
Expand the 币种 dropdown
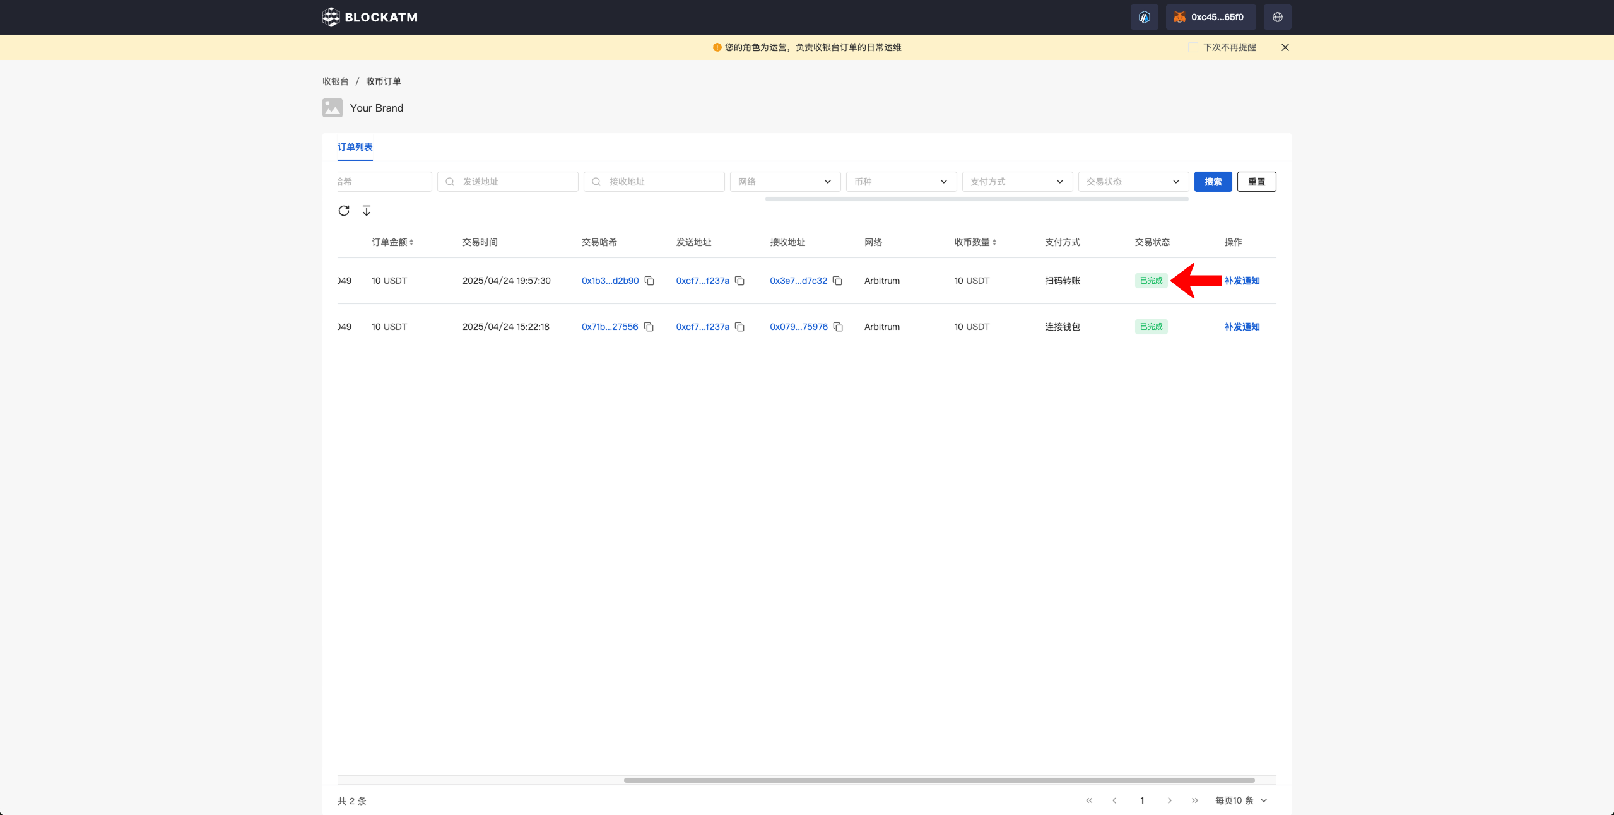[900, 182]
